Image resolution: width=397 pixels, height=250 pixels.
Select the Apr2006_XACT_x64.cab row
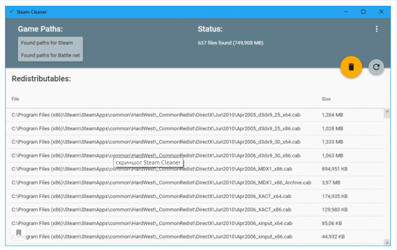point(194,196)
